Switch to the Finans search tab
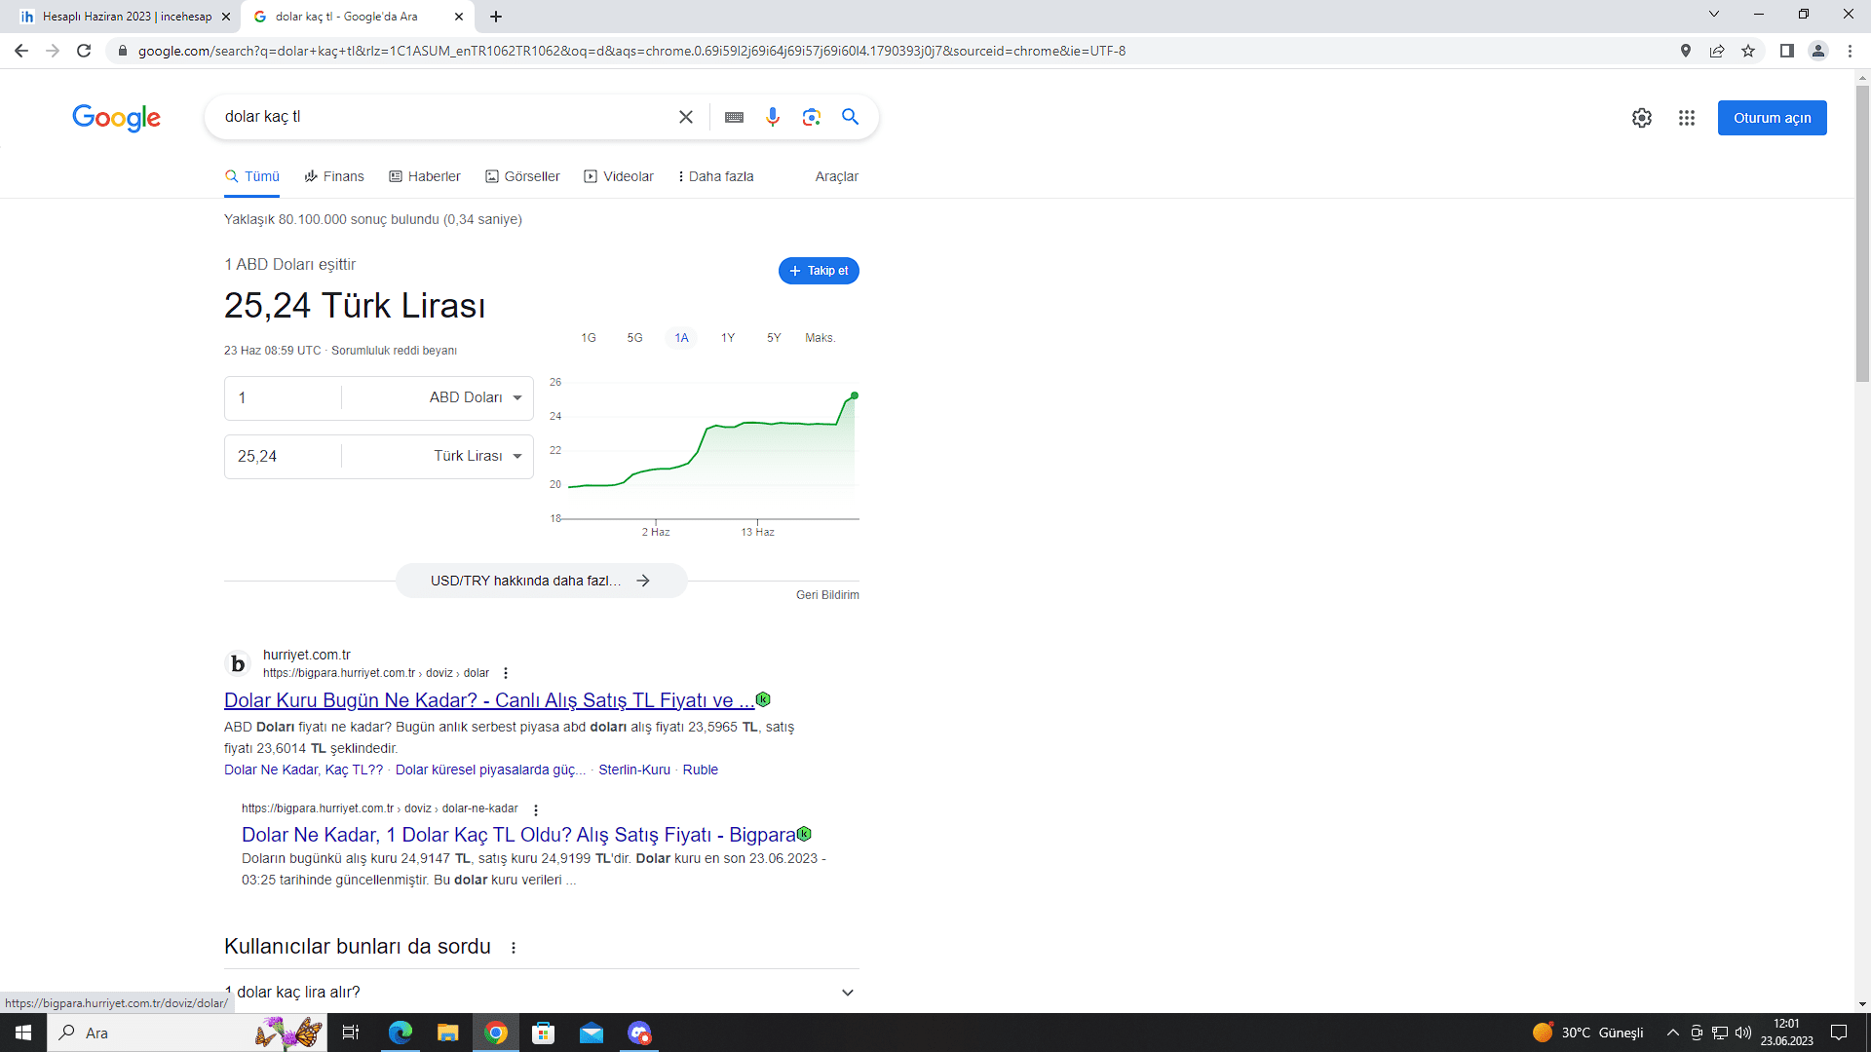The height and width of the screenshot is (1052, 1871). click(x=334, y=176)
